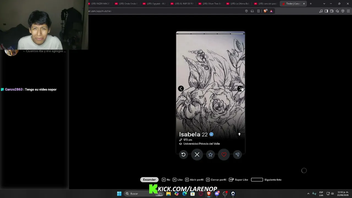Open Brave browser from the taskbar
The image size is (352, 198).
tap(209, 194)
